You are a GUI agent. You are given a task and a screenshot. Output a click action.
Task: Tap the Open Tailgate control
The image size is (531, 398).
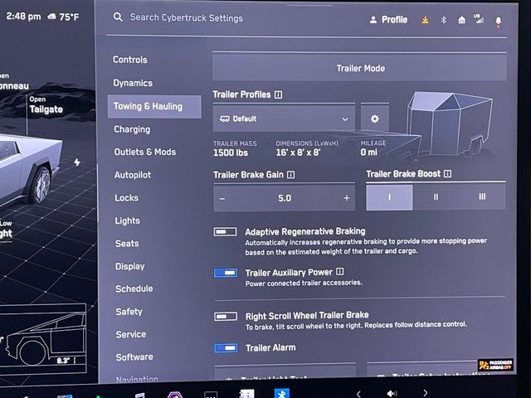46,105
